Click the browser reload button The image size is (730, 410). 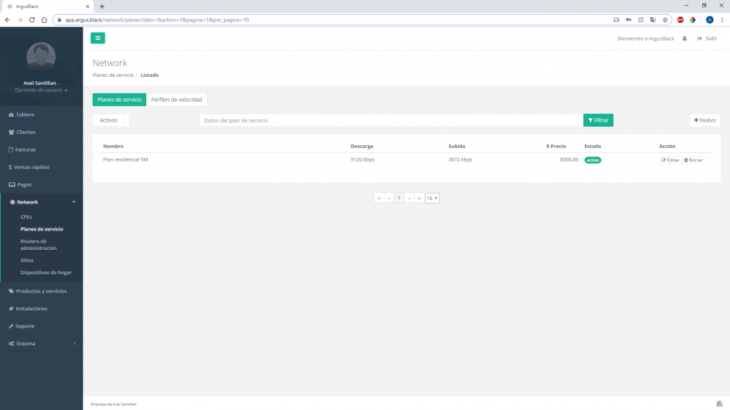(31, 20)
